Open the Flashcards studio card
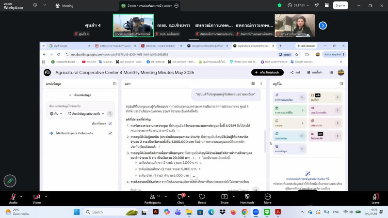 (325, 123)
